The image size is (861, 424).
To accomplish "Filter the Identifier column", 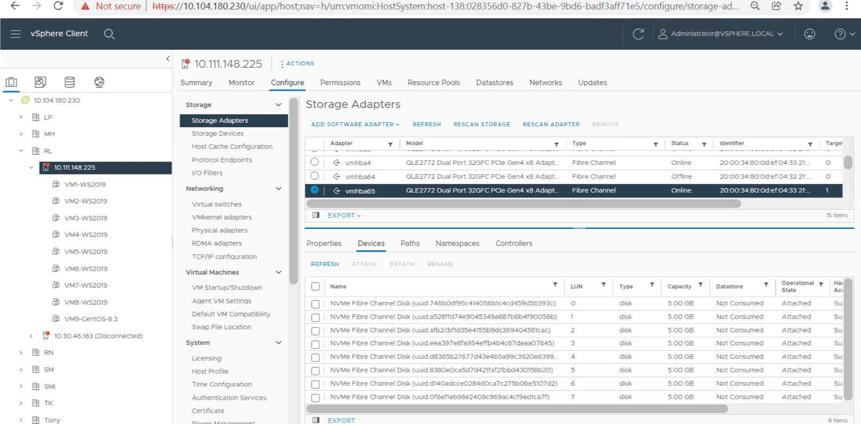I will pos(810,144).
